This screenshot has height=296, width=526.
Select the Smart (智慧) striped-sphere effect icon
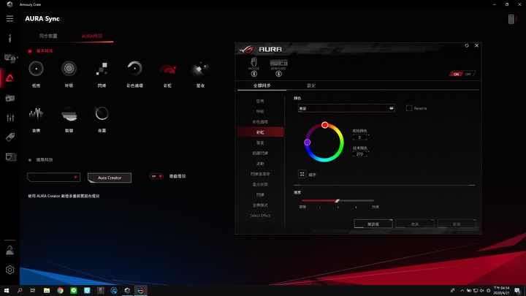tap(69, 114)
